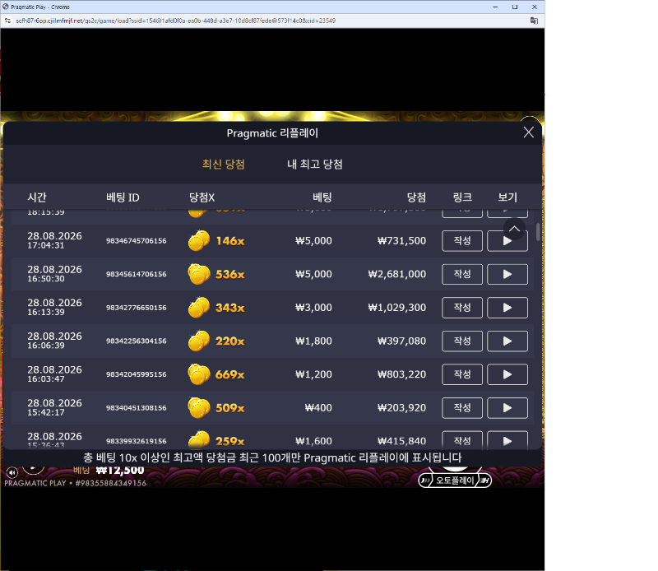The width and height of the screenshot is (658, 571).
Task: Click the gold coins icon for 669x
Action: [199, 374]
